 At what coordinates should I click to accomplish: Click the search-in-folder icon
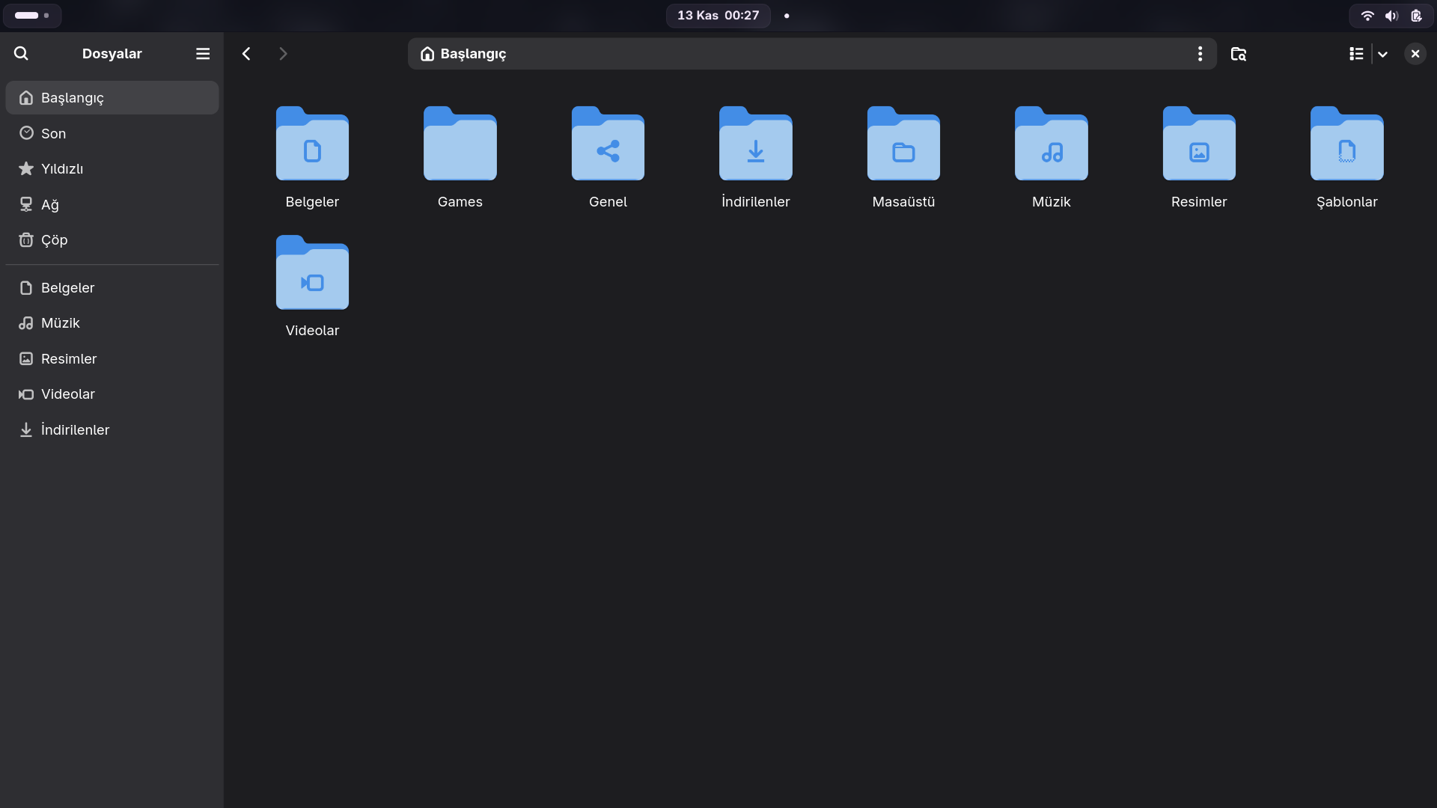[1238, 53]
